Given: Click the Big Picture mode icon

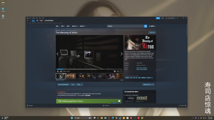Looking at the screenshot, I should tap(178, 18).
